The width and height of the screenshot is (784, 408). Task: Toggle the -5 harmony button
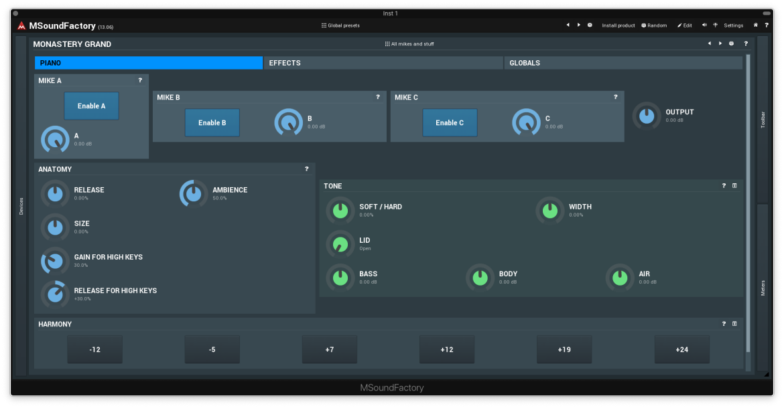[x=212, y=350]
